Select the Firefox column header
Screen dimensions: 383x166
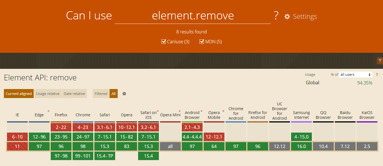point(61,115)
